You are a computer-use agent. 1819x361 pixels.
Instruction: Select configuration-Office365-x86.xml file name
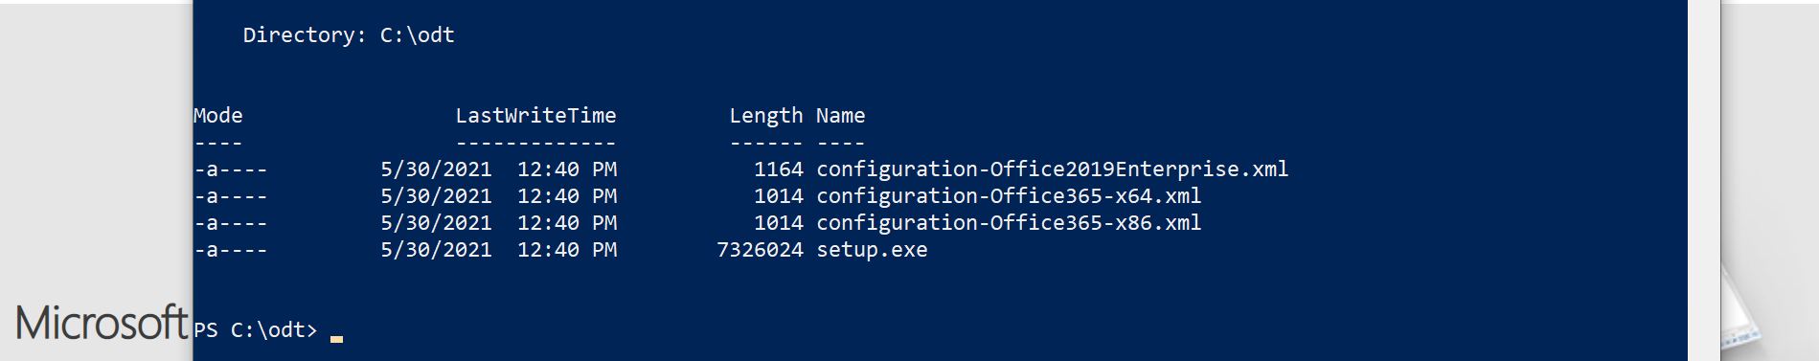tap(1009, 223)
